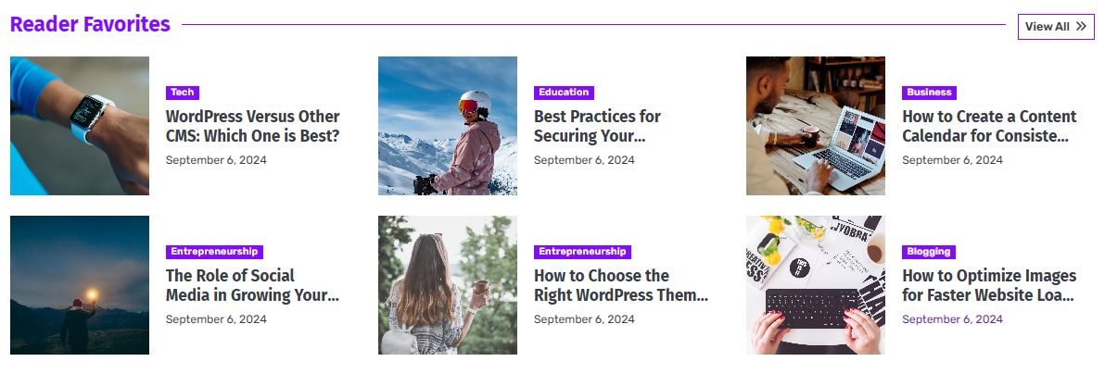The image size is (1105, 374).
Task: Read 'How to Choose the Right WordPress Theme'
Action: (620, 286)
